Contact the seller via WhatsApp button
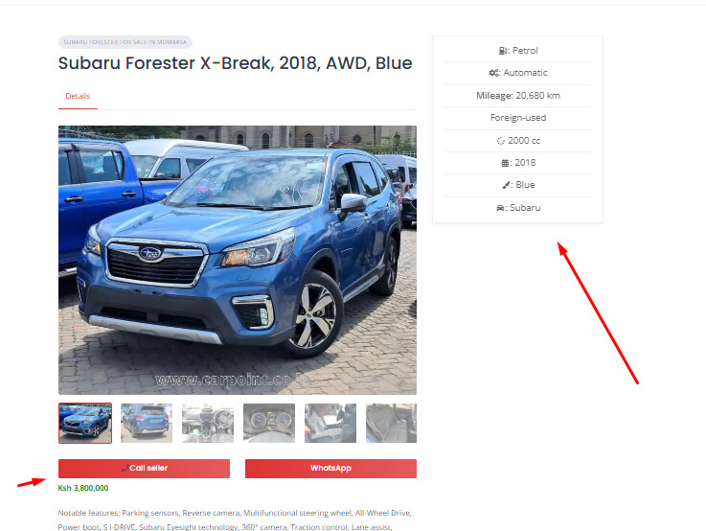The width and height of the screenshot is (706, 531). 330,469
